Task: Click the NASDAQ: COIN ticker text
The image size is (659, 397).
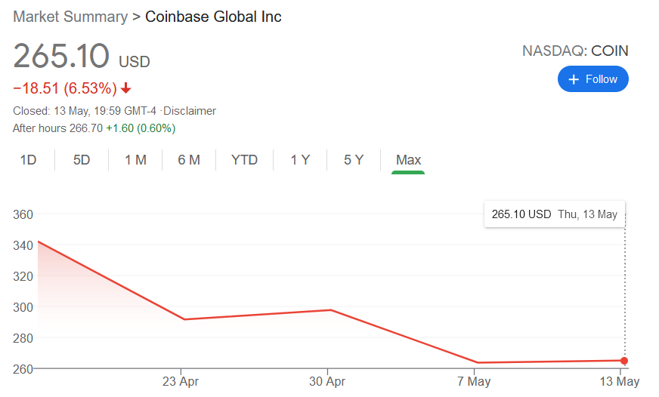Action: tap(575, 51)
